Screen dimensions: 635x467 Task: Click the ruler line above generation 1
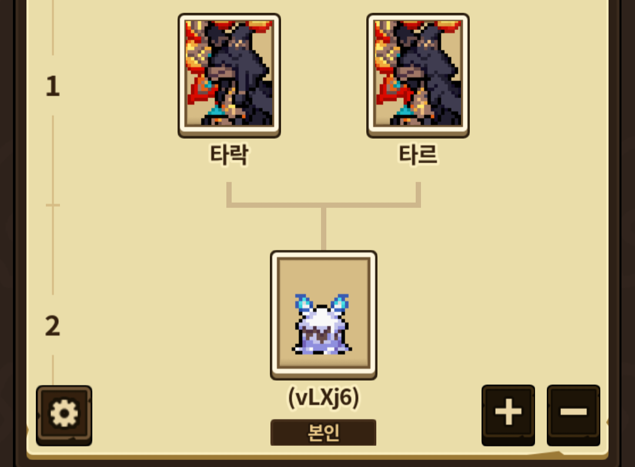point(53,28)
